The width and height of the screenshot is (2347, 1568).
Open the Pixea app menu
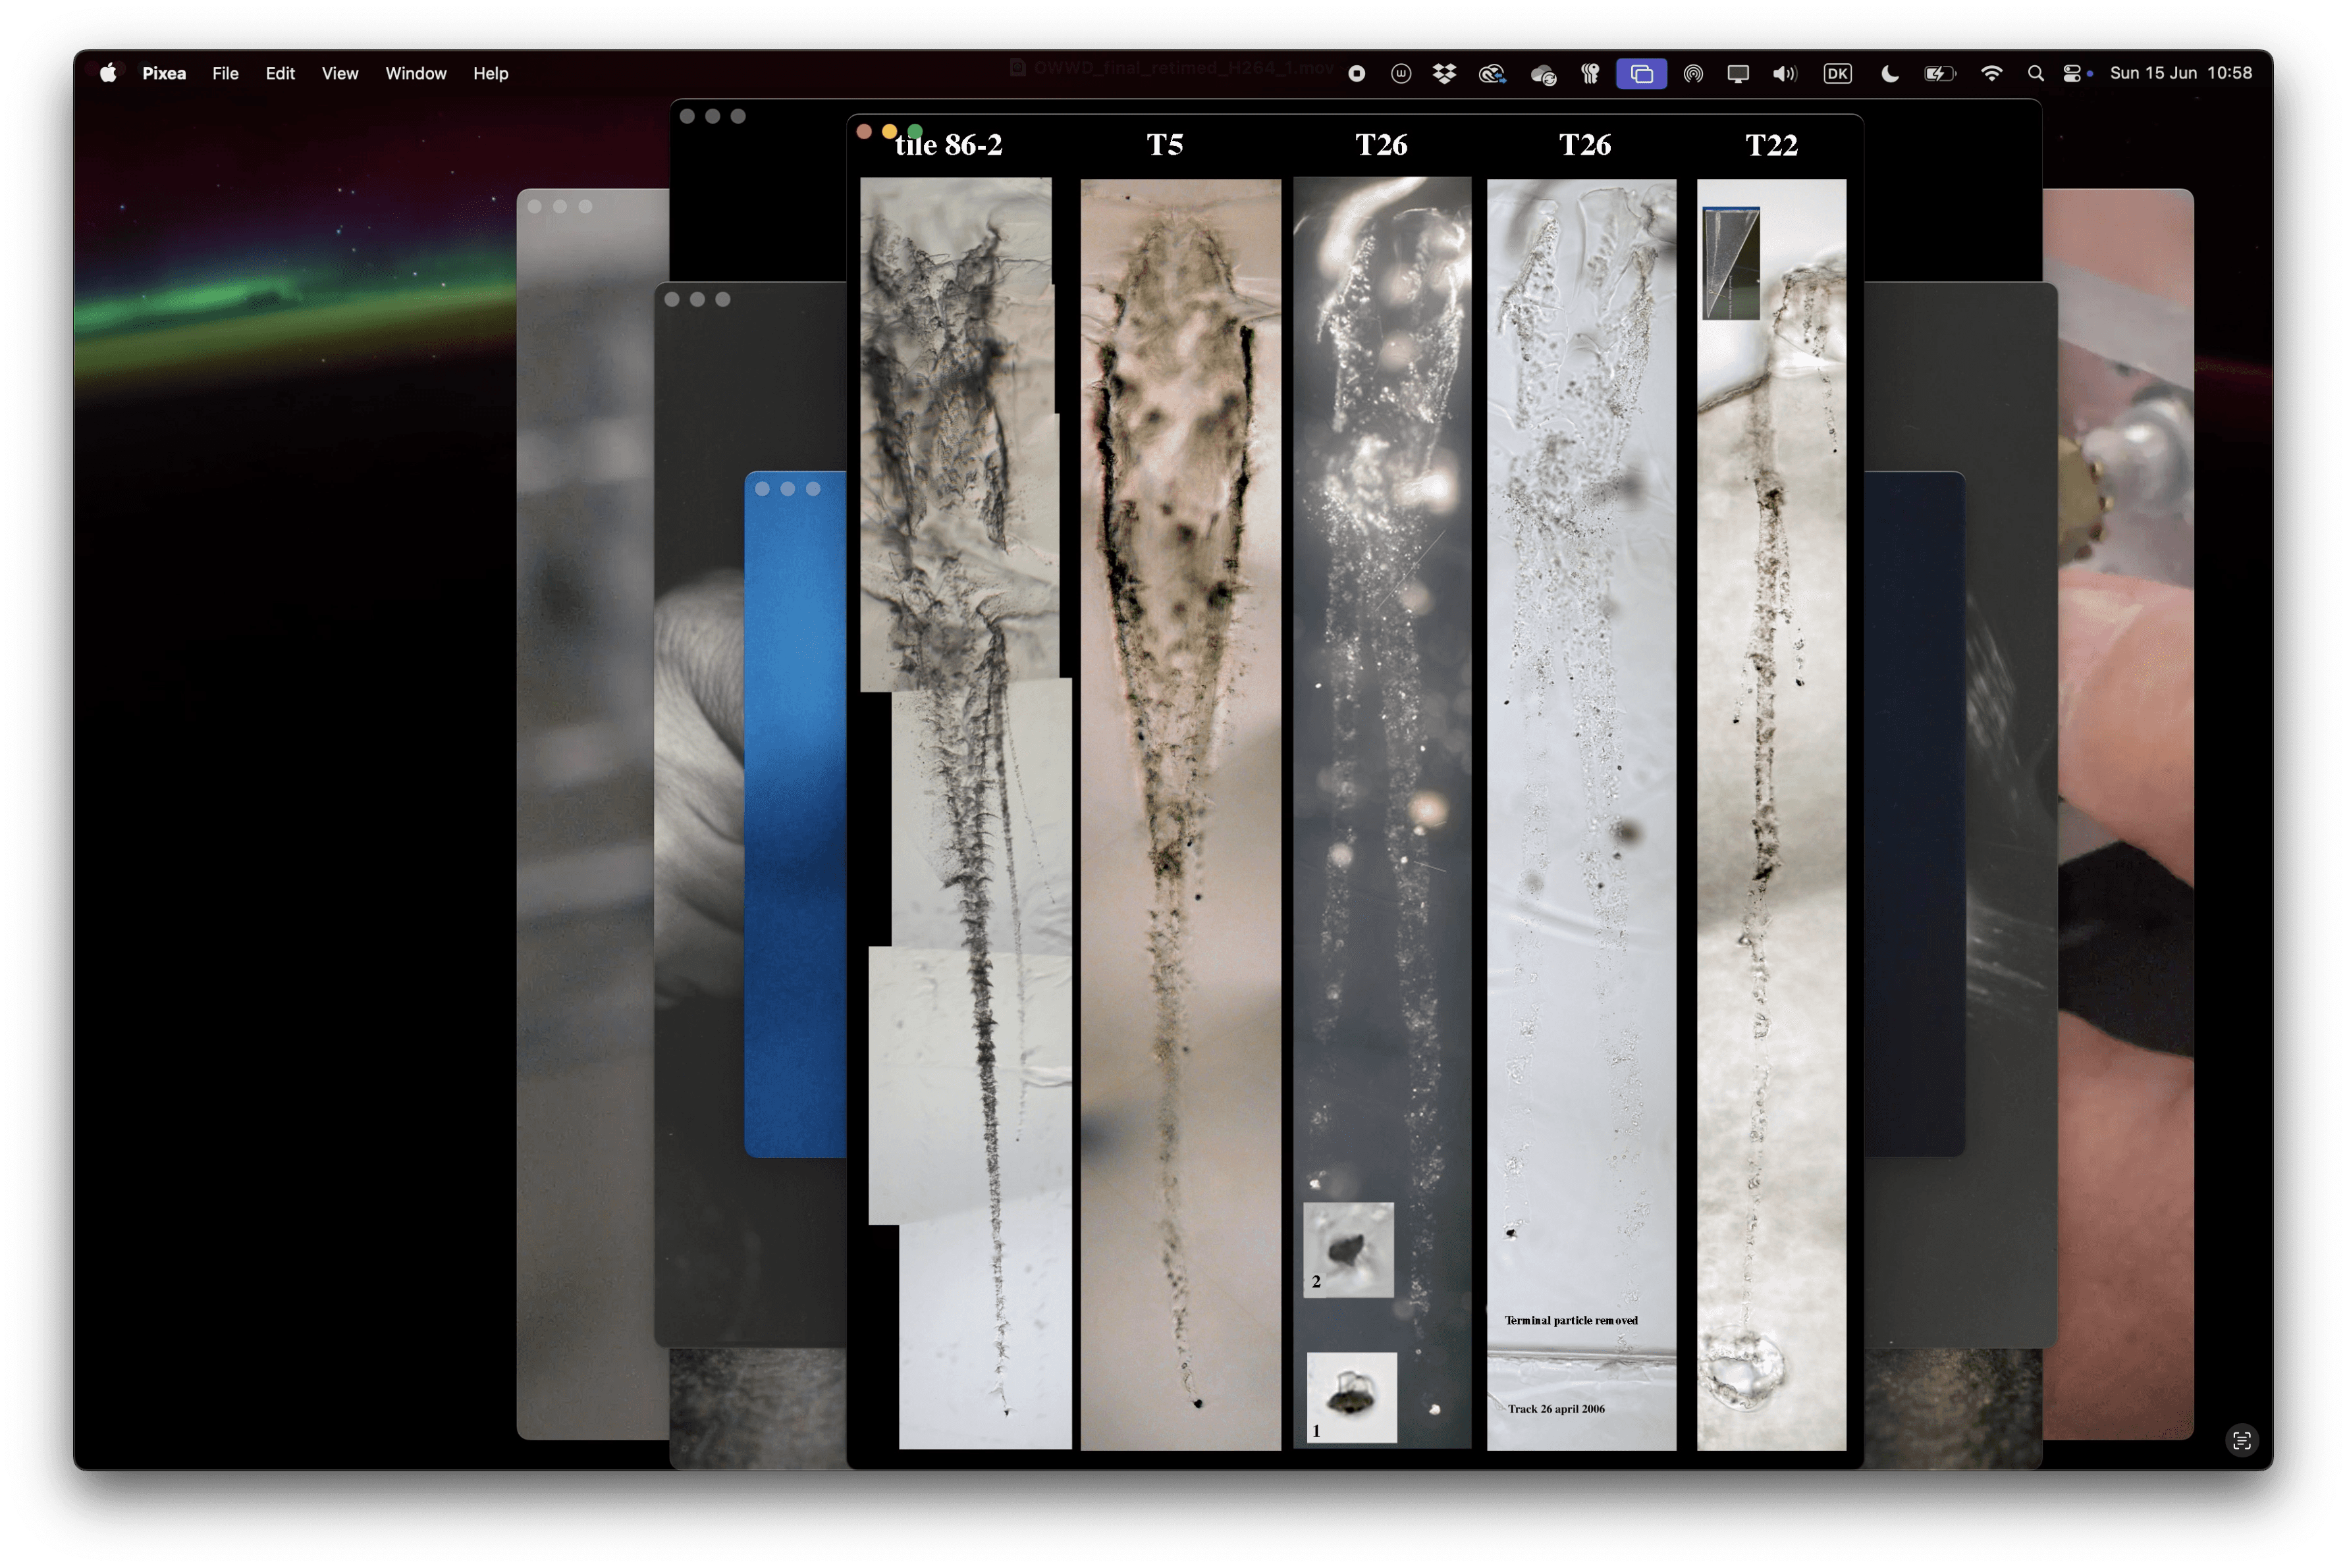164,73
